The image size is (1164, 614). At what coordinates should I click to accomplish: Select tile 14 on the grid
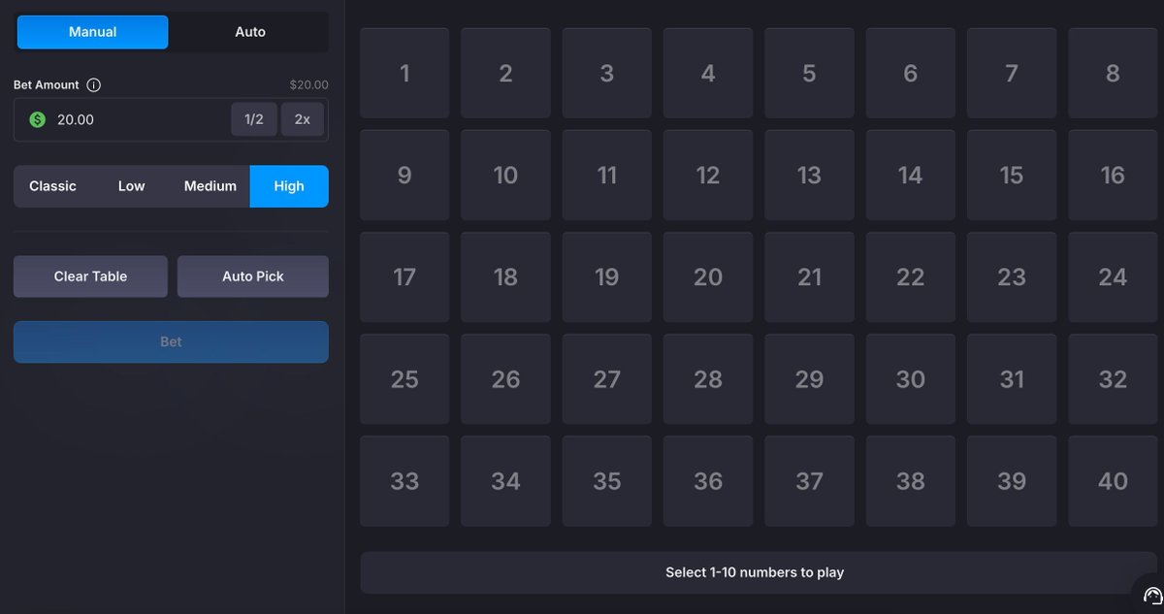click(x=910, y=176)
